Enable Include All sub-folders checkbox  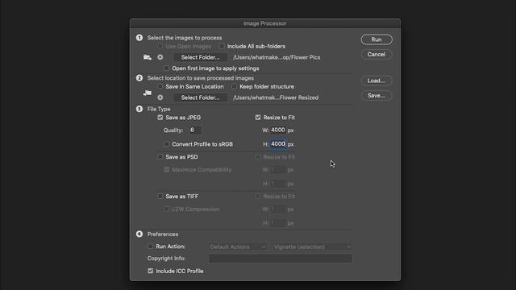click(223, 47)
